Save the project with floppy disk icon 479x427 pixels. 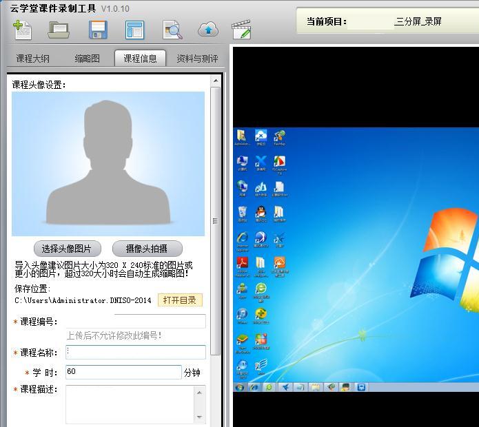pos(98,30)
